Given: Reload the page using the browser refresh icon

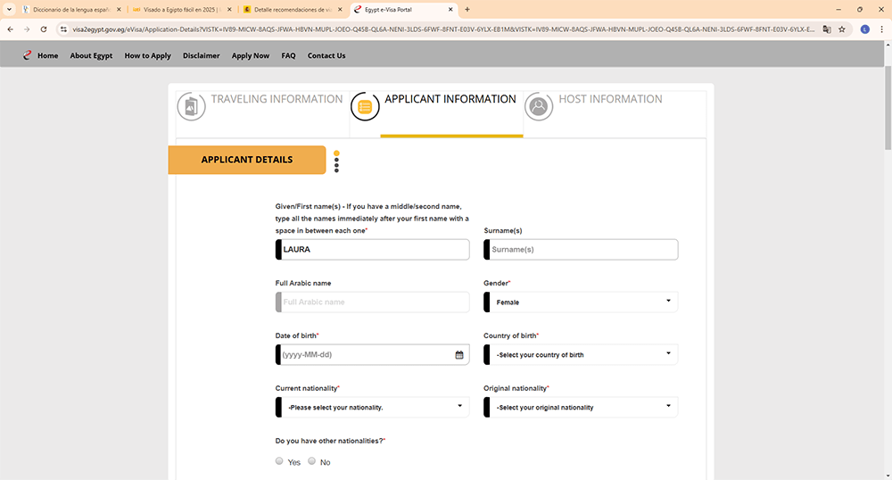Looking at the screenshot, I should point(44,29).
